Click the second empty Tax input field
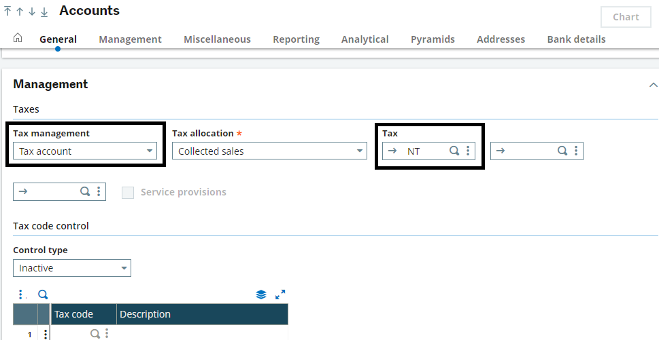The width and height of the screenshot is (659, 340). [525, 151]
